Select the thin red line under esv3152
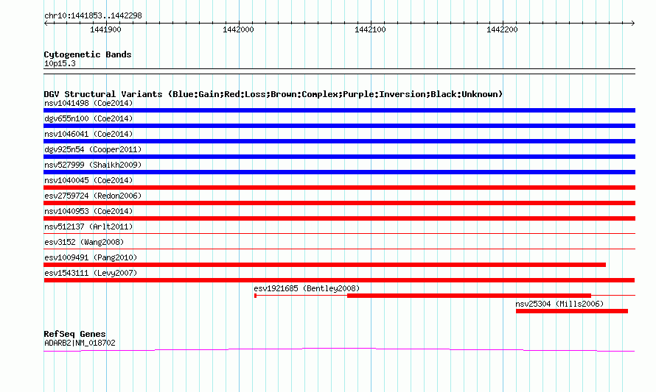Screen dimensions: 656x392 point(339,249)
